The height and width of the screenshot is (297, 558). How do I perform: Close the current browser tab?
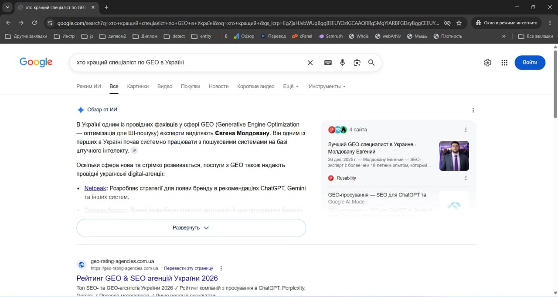coord(93,7)
